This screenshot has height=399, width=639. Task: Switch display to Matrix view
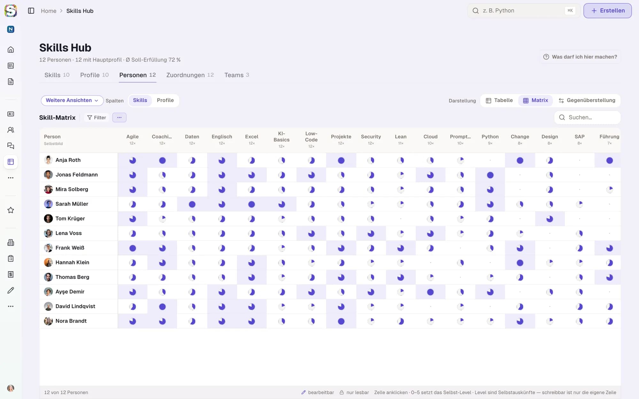[x=535, y=100]
